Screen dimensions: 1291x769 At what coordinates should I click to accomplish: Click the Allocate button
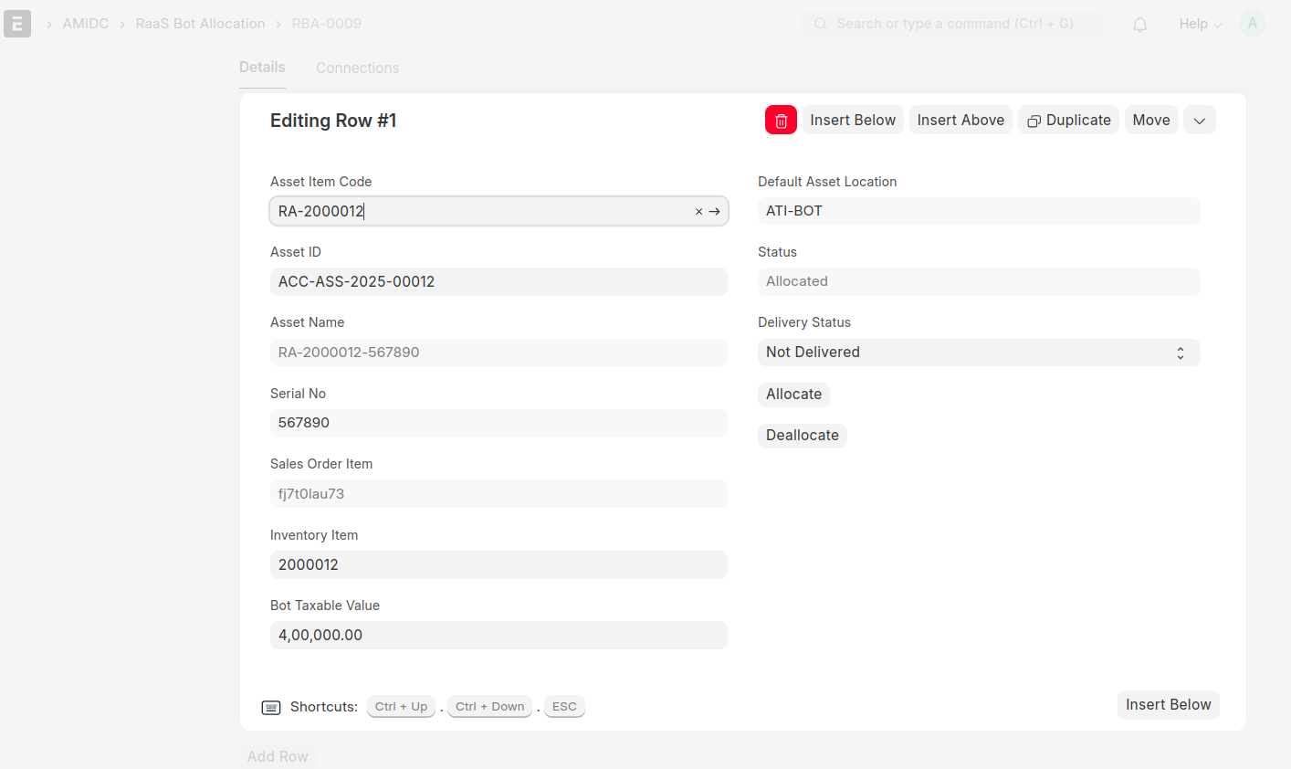click(793, 395)
